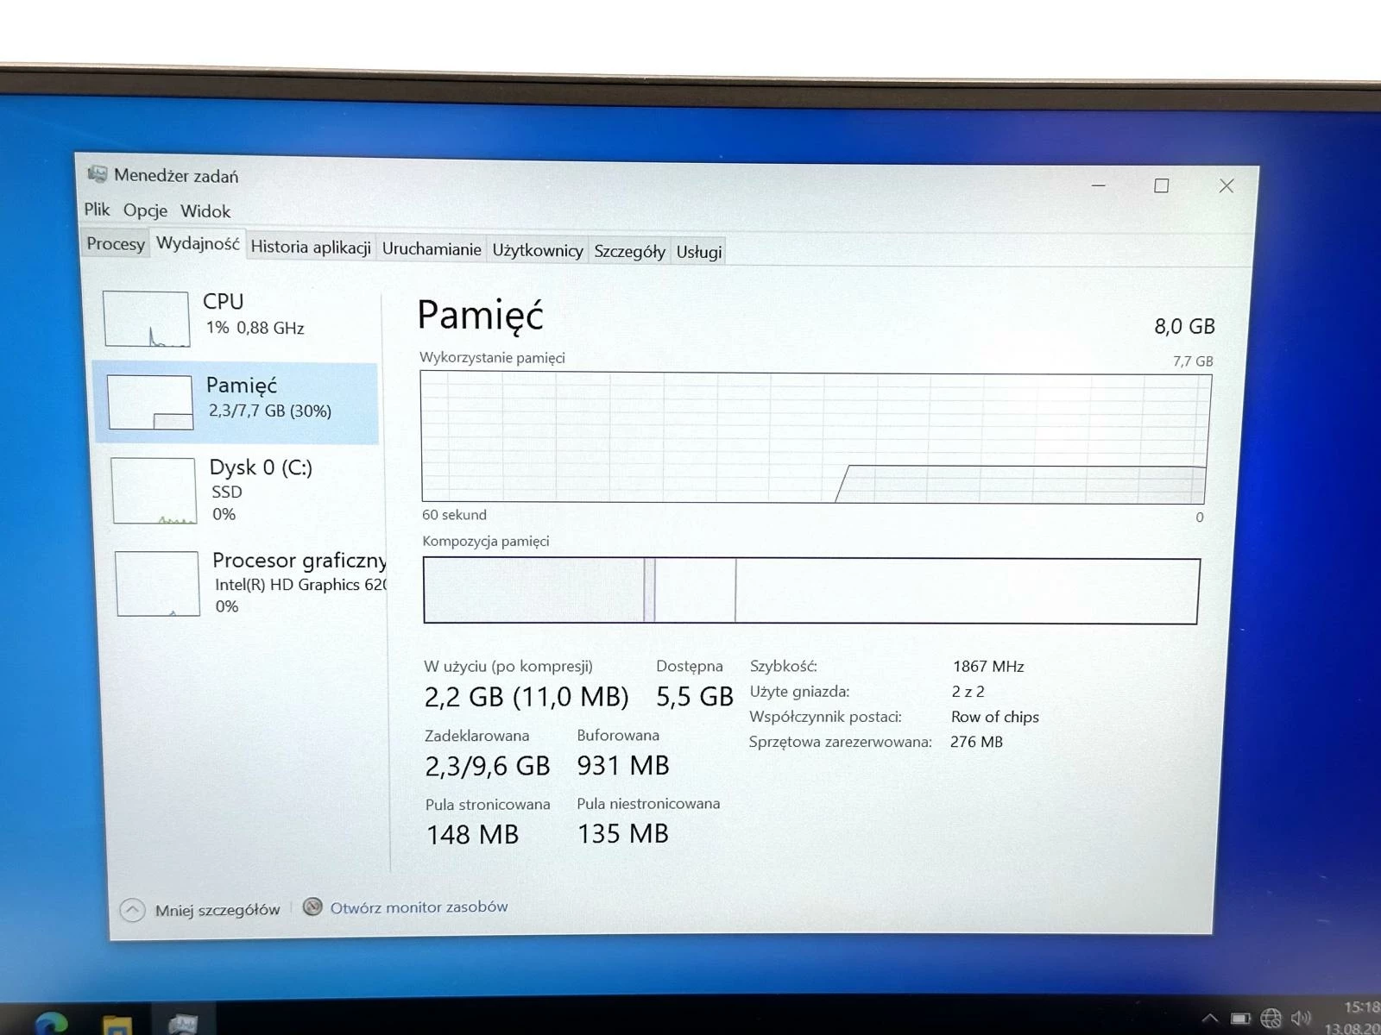
Task: Click the Pamięć mini graph thumbnail
Action: click(x=150, y=402)
